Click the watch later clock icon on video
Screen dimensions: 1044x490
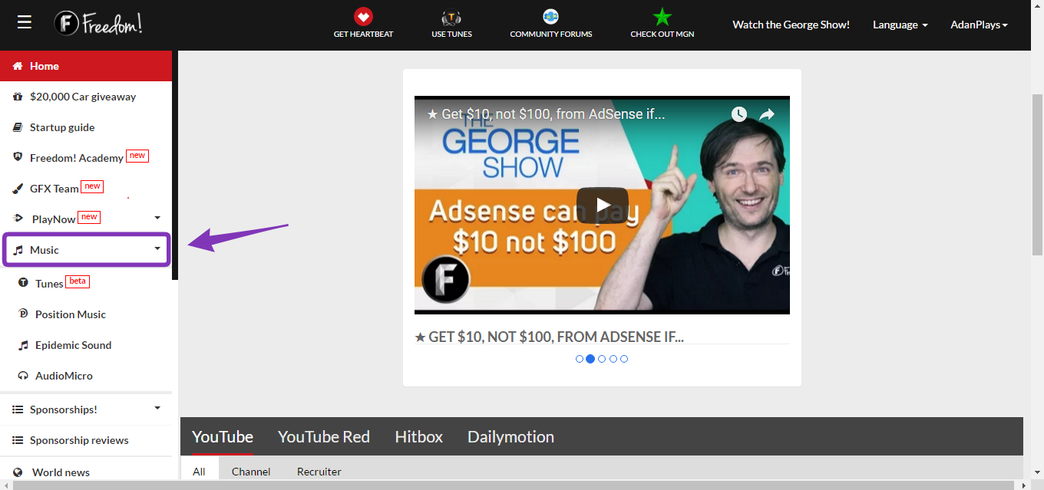point(738,114)
